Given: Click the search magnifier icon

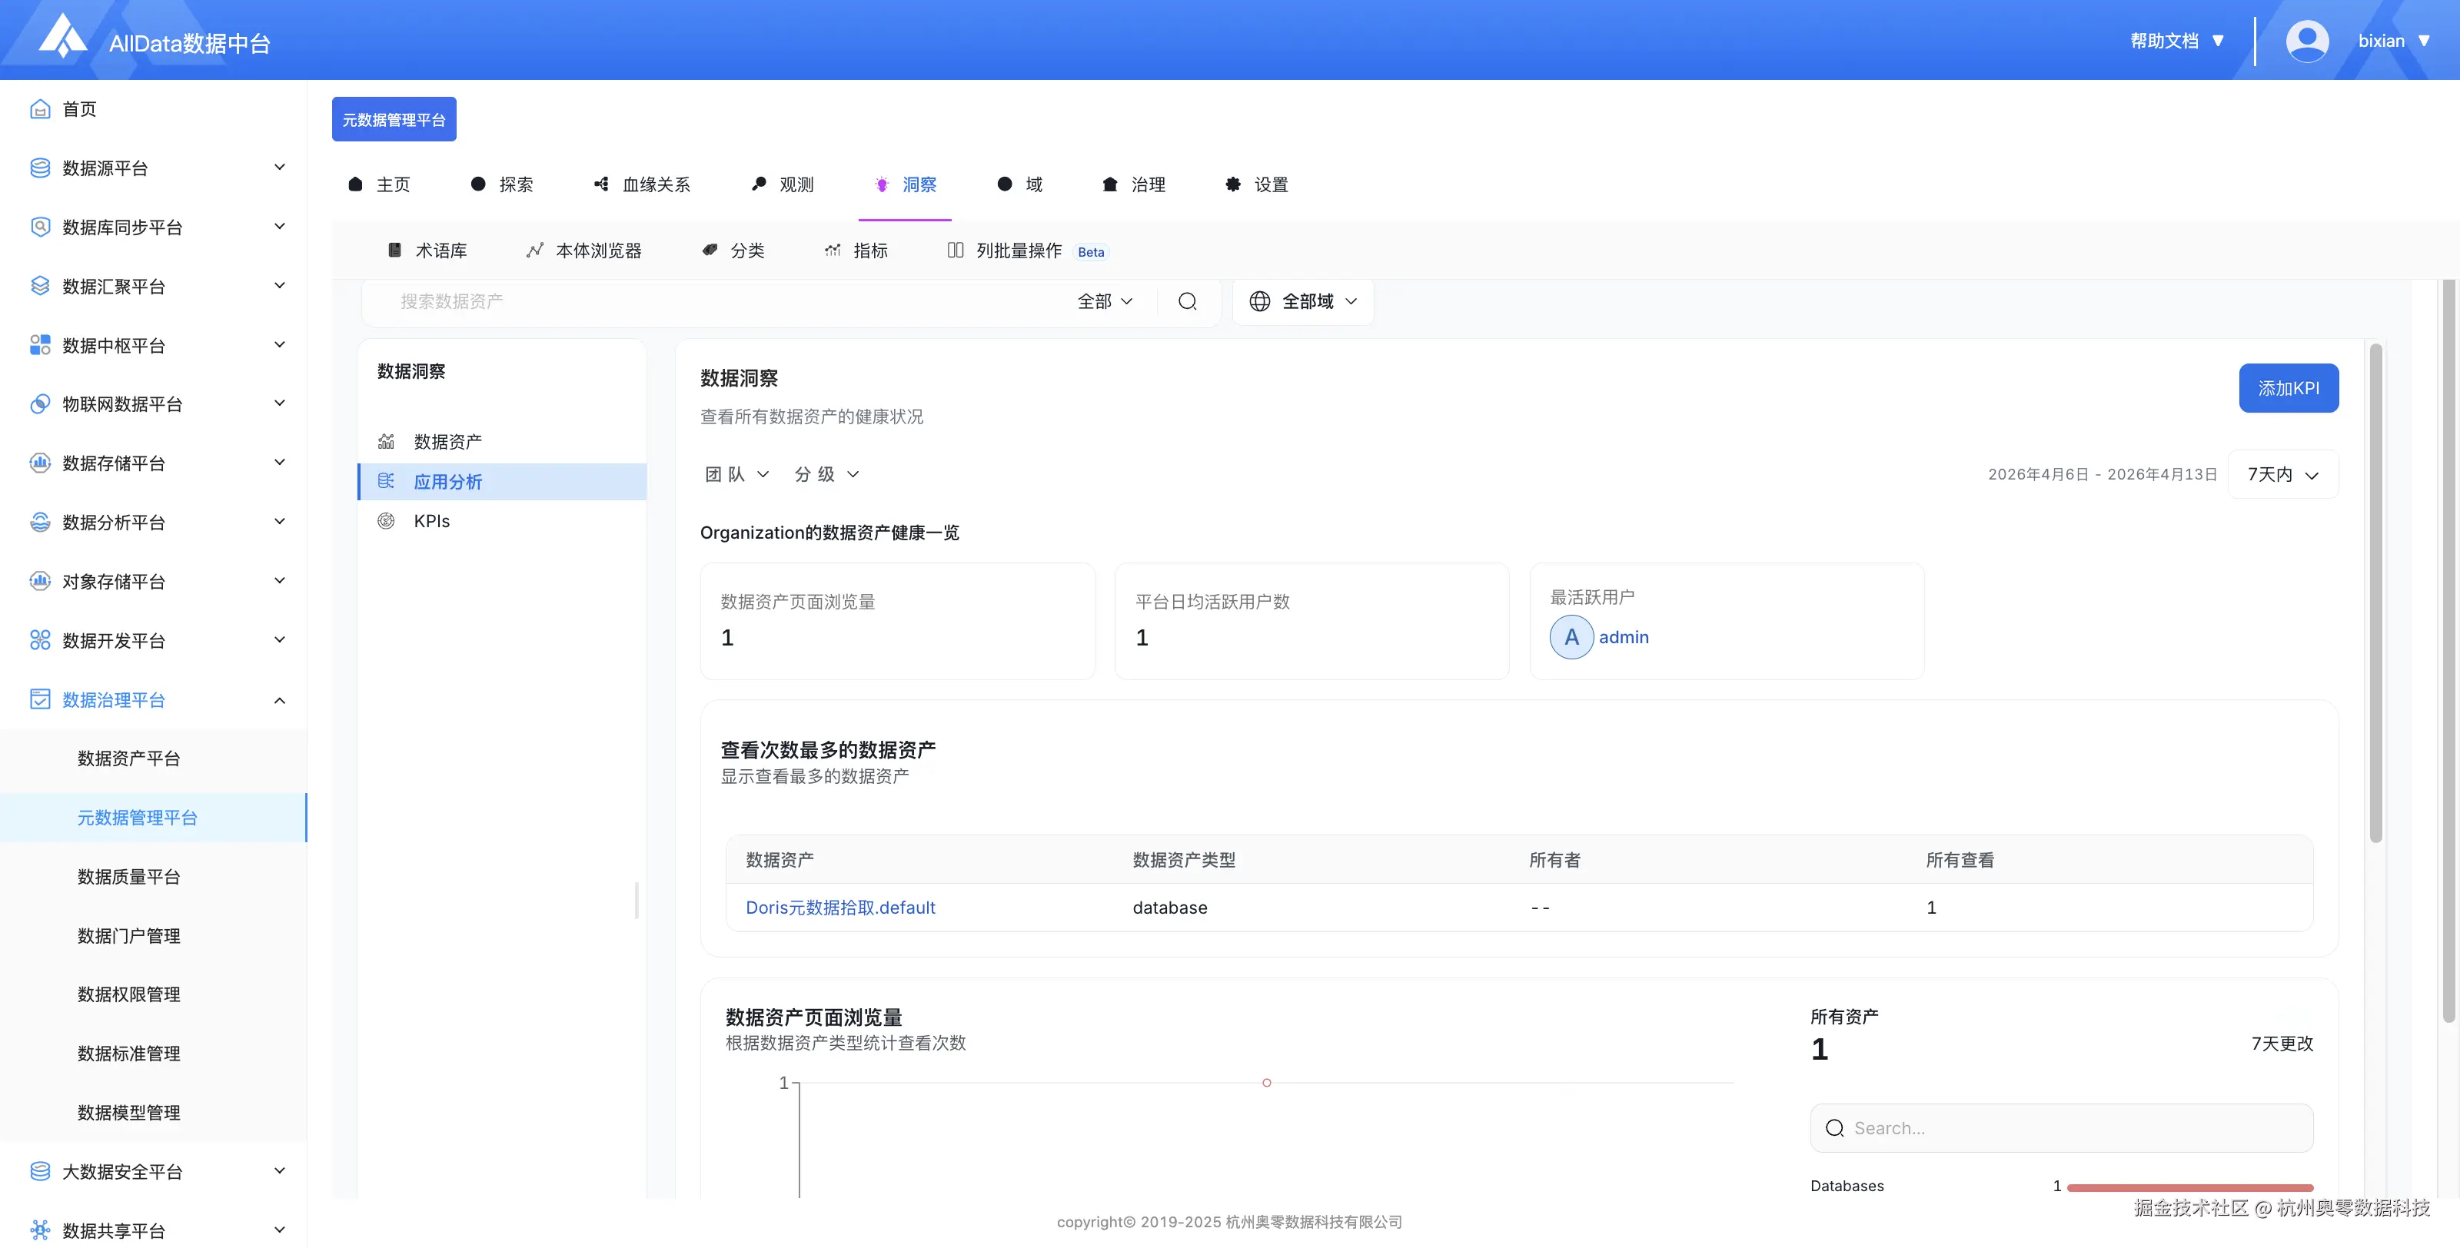Looking at the screenshot, I should [x=1187, y=300].
